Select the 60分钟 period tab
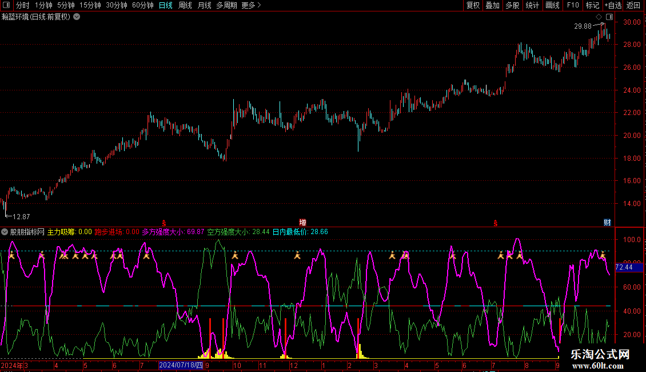This screenshot has height=372, width=646. [x=142, y=5]
